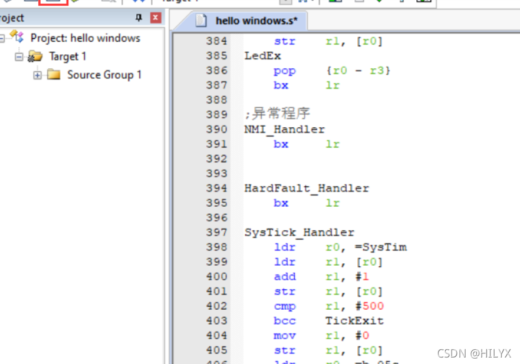Close the Project panel
520x364 pixels.
coord(155,18)
